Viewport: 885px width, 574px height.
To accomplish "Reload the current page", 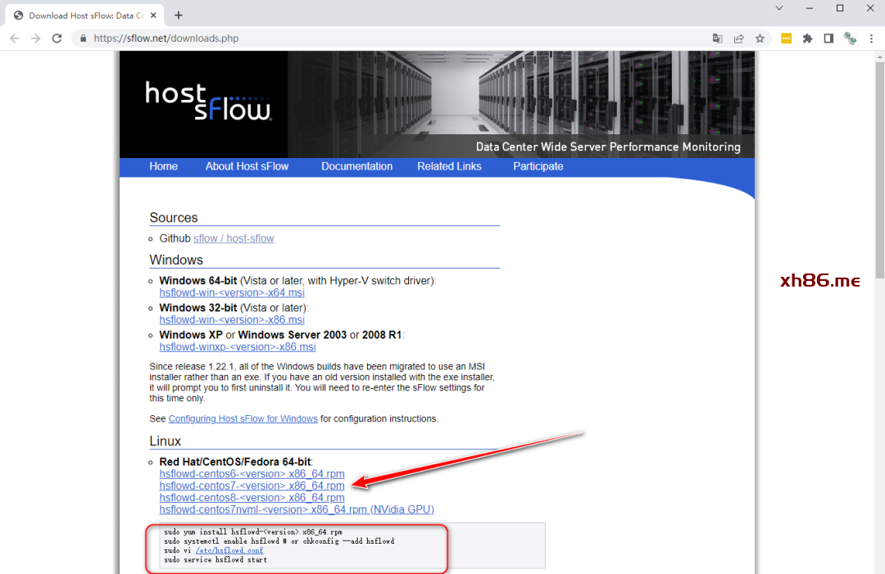I will 57,38.
